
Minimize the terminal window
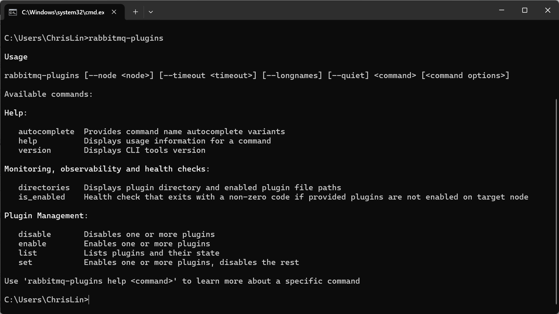click(501, 10)
